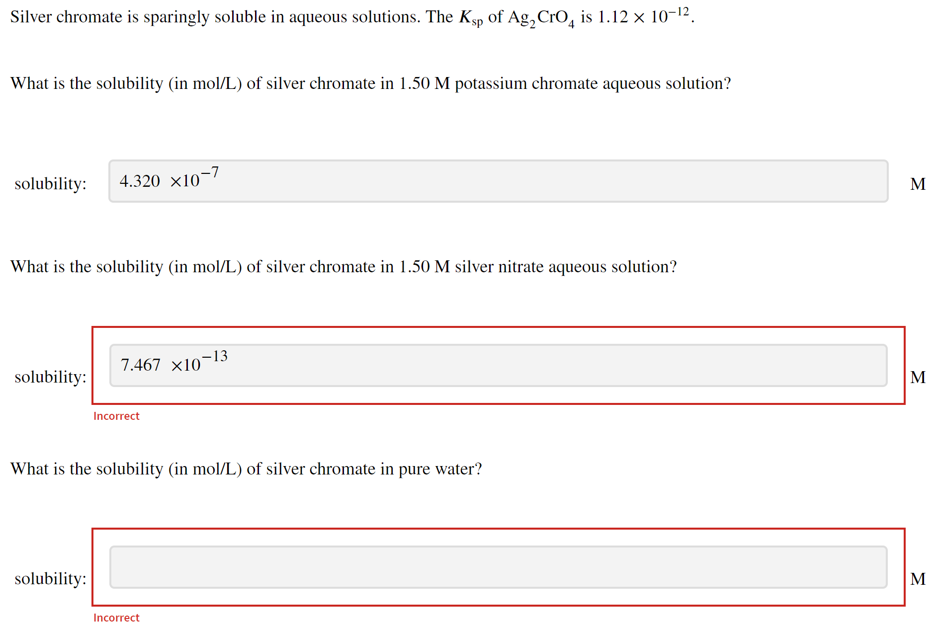Click the 1.12 × 10^−12 Ksp value
The image size is (937, 627).
click(643, 16)
